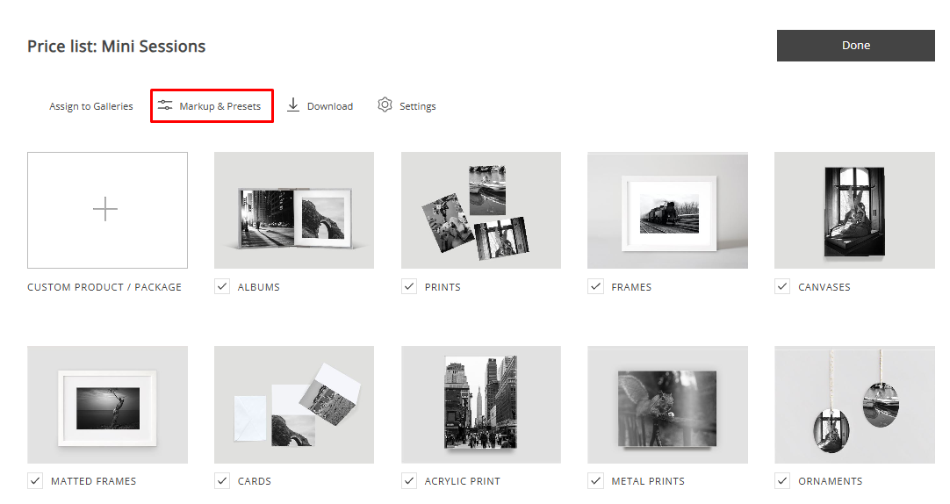Toggle the Matted Frames checkbox
The width and height of the screenshot is (950, 504).
coord(35,480)
